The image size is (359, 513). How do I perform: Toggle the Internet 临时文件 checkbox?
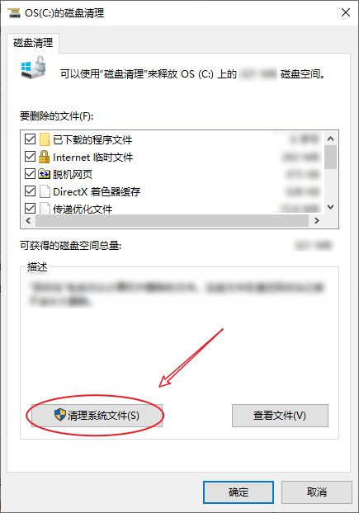(30, 157)
